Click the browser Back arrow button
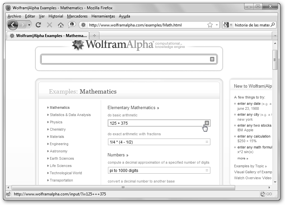The width and height of the screenshot is (285, 205). coord(13,25)
